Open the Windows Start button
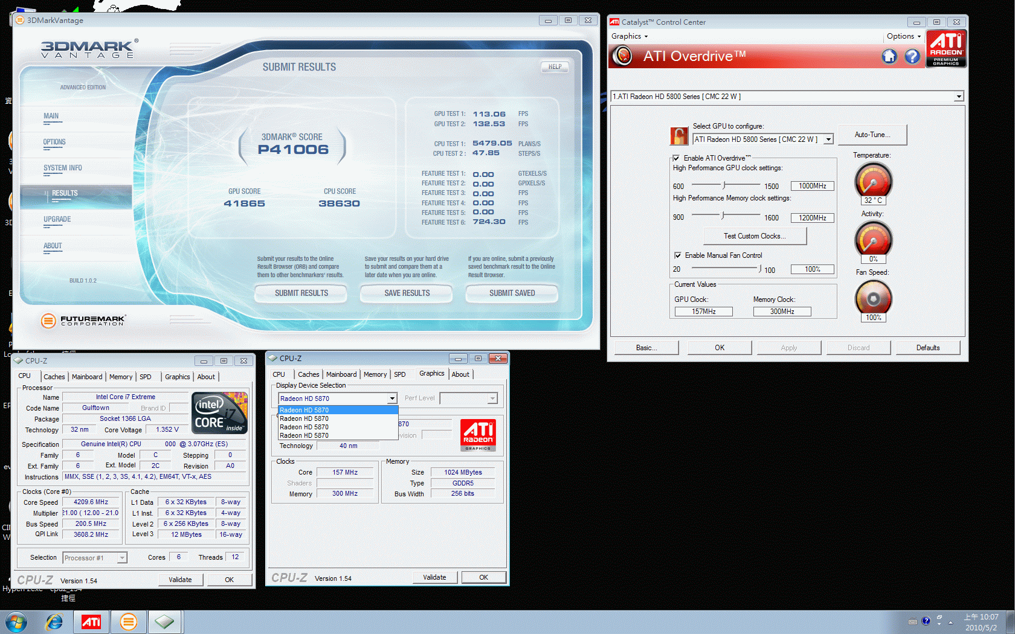Screen dimensions: 1015x634 pos(16,622)
